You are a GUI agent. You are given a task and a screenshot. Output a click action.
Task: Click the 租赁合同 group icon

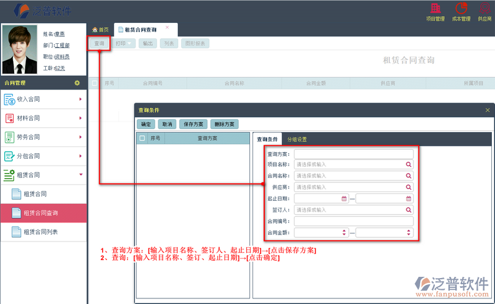point(9,175)
